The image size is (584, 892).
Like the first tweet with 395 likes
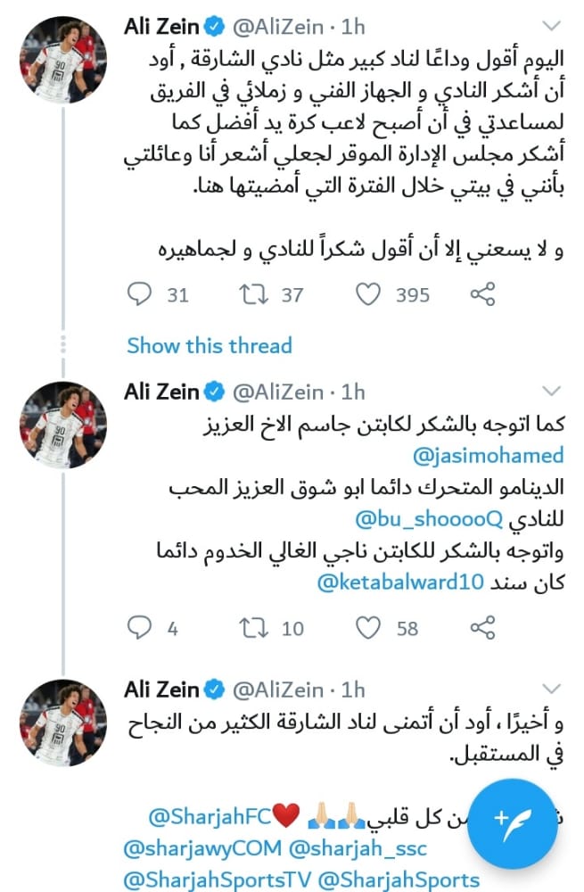click(368, 294)
